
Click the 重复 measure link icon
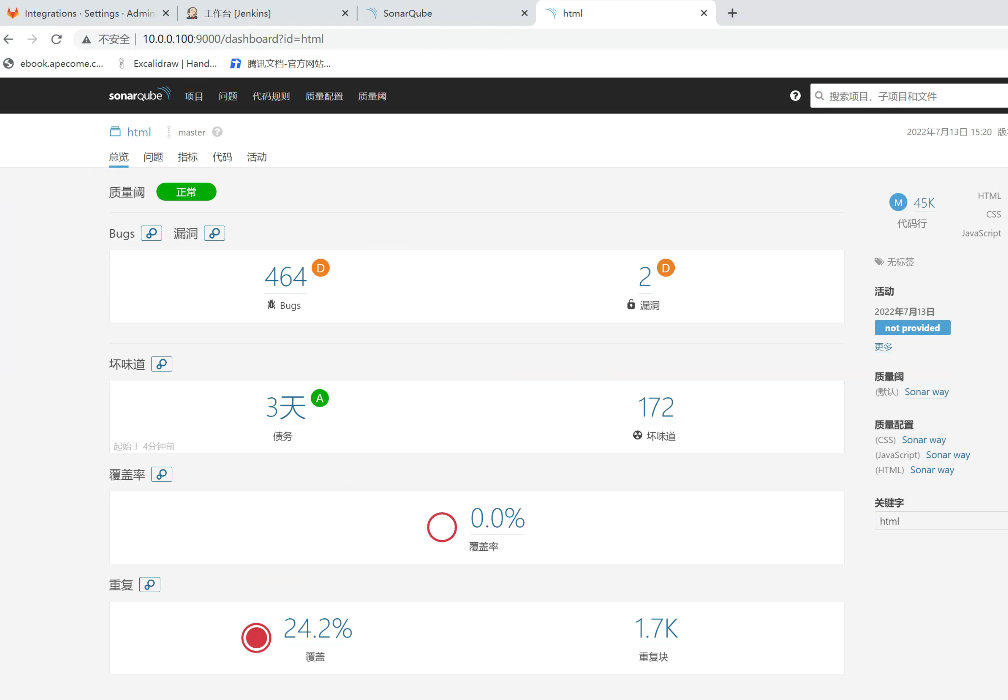(149, 585)
